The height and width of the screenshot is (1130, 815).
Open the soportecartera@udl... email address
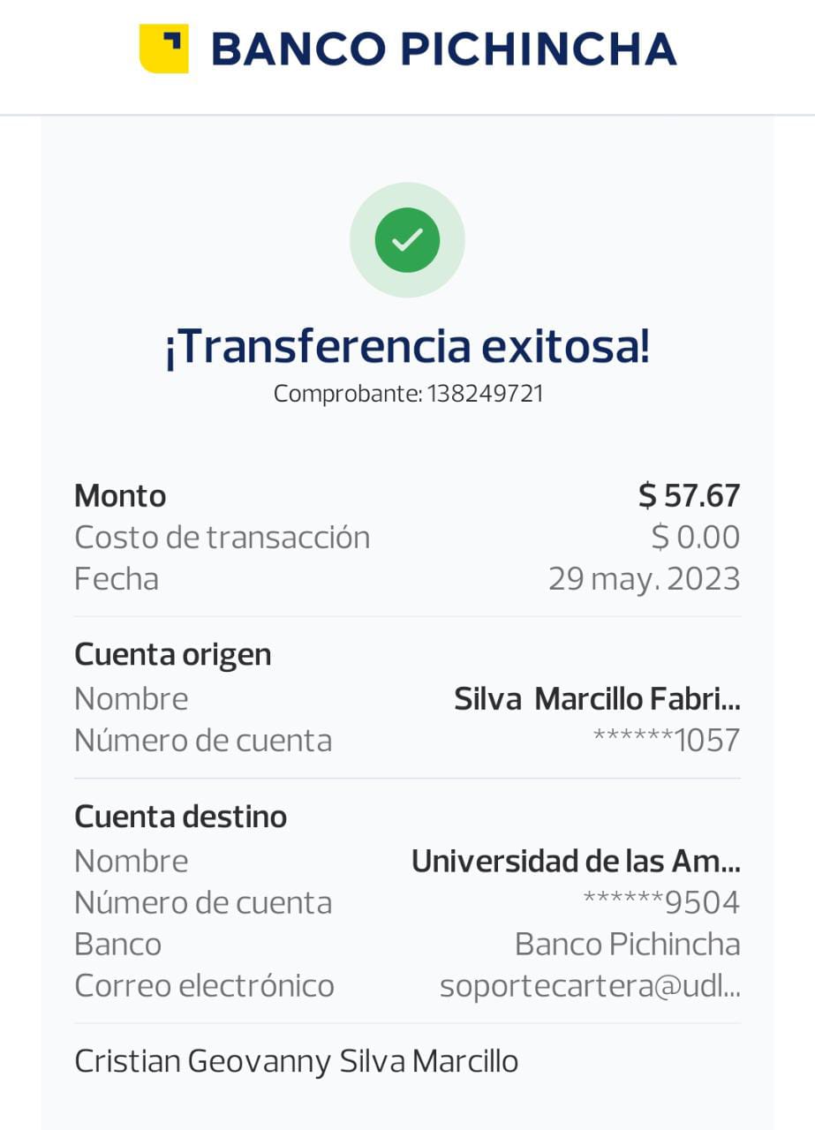tap(589, 986)
